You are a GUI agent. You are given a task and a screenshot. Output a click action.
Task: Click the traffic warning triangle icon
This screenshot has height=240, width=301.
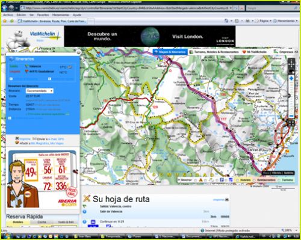tap(200, 180)
